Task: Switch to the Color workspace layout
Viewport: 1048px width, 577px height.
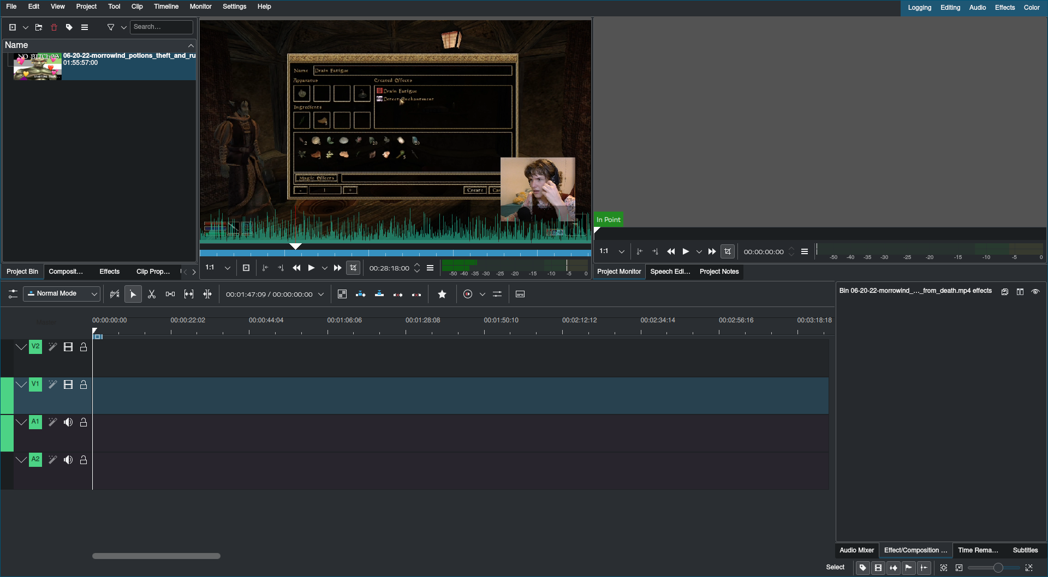Action: pyautogui.click(x=1032, y=7)
